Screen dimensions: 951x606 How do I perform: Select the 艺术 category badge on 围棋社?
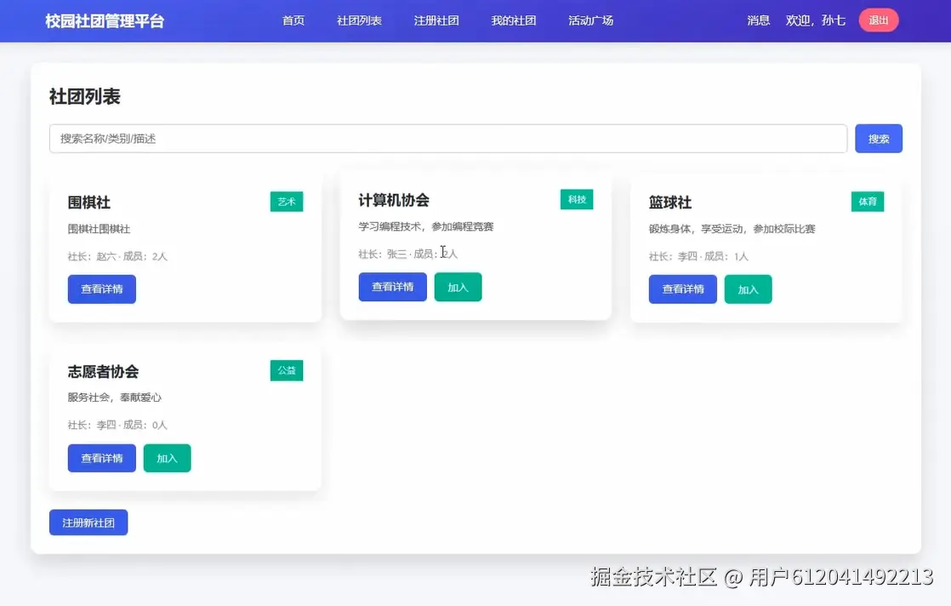[x=286, y=202]
